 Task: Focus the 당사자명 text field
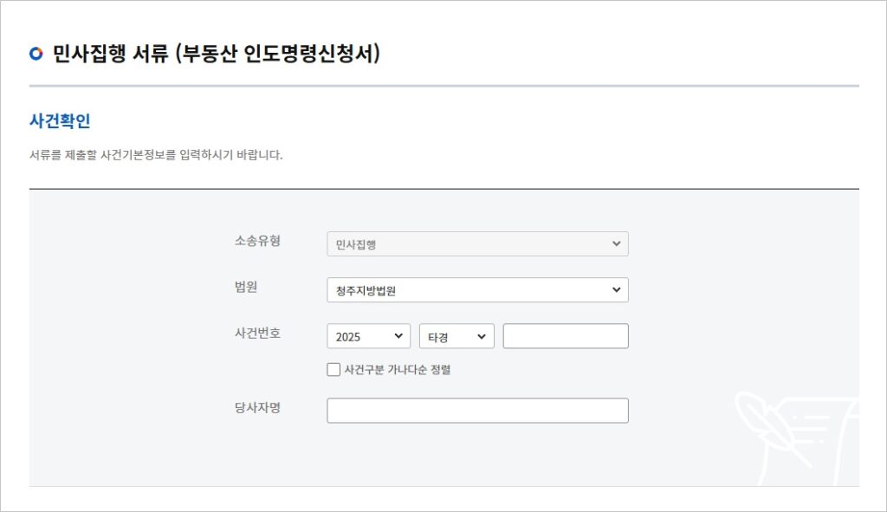(477, 411)
